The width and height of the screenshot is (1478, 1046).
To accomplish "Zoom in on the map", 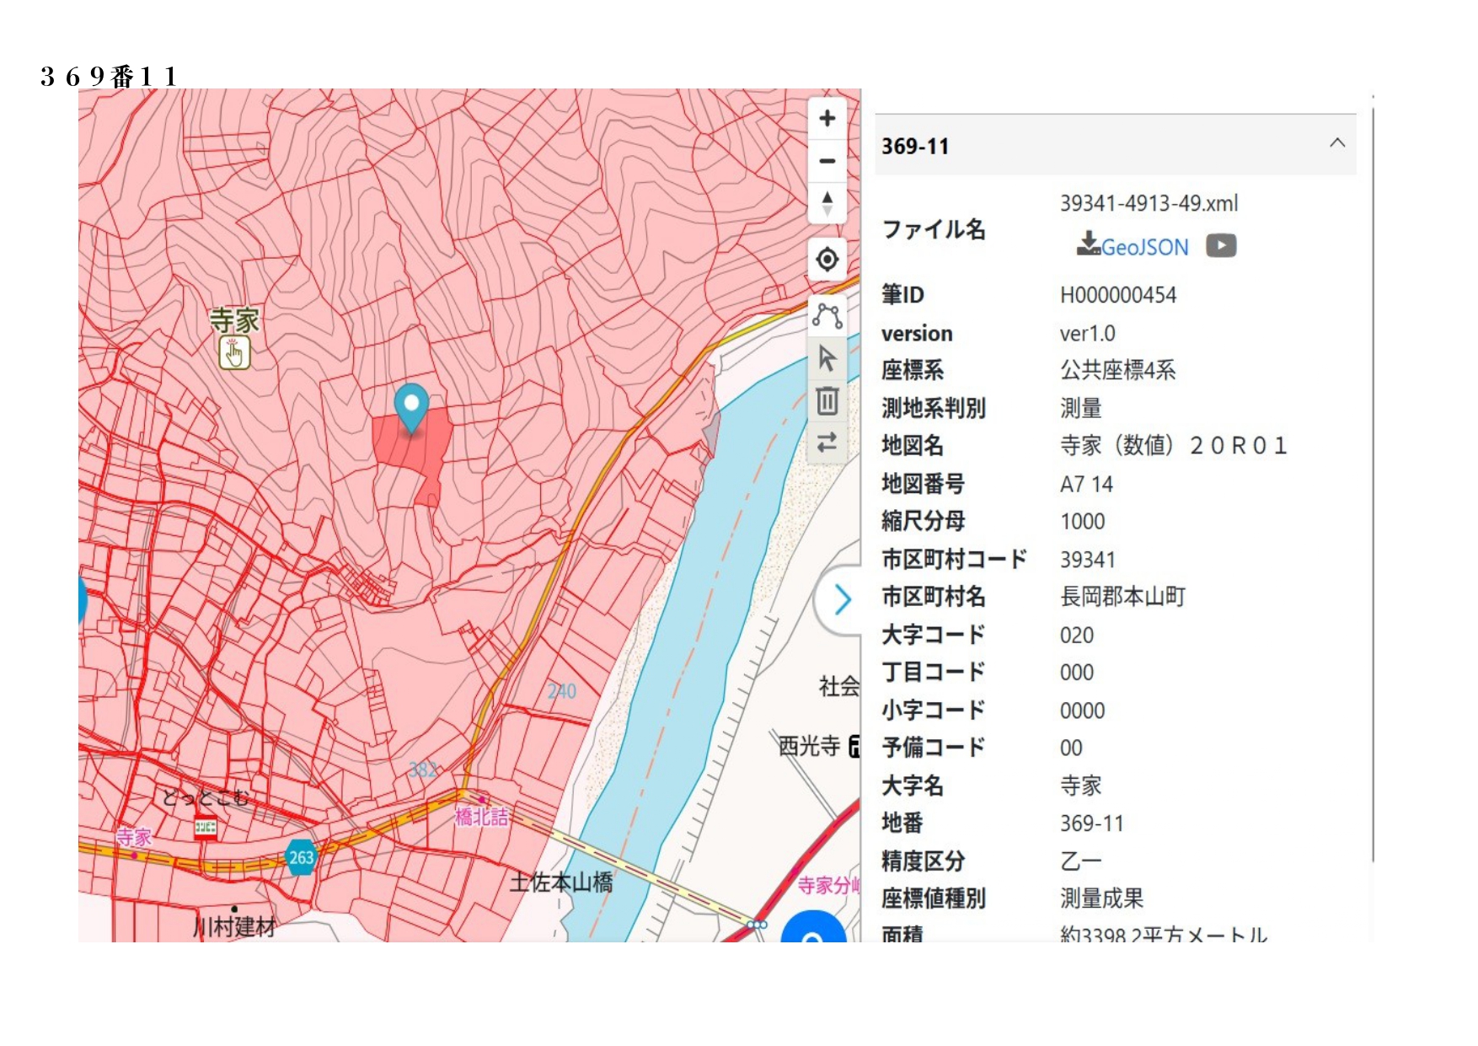I will (827, 119).
